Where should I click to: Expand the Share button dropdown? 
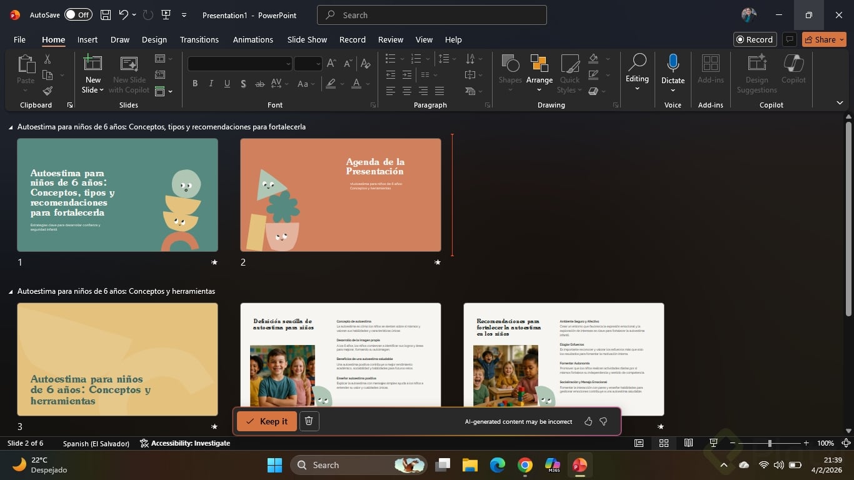[x=841, y=39]
